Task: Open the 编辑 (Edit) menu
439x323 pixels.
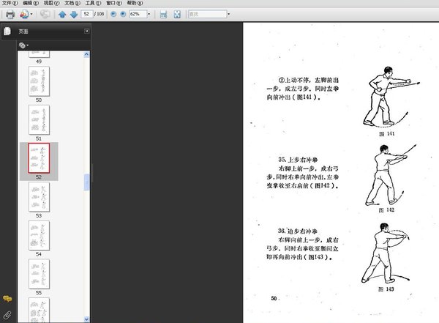Action: coord(31,3)
